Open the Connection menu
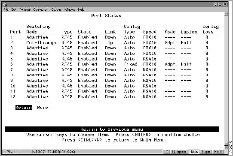233x156 pixels. [x=40, y=9]
